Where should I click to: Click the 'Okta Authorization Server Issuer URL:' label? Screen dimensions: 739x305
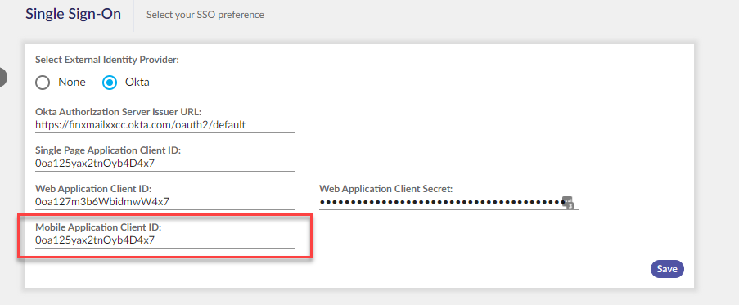[x=119, y=112]
